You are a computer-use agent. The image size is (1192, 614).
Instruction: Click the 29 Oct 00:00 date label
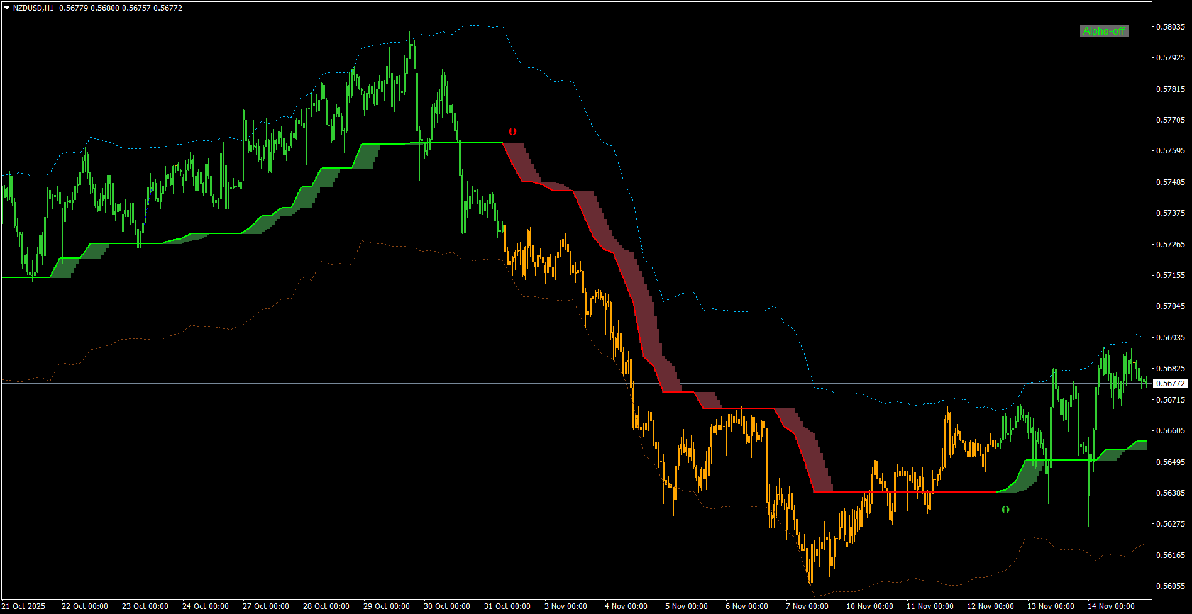(386, 606)
